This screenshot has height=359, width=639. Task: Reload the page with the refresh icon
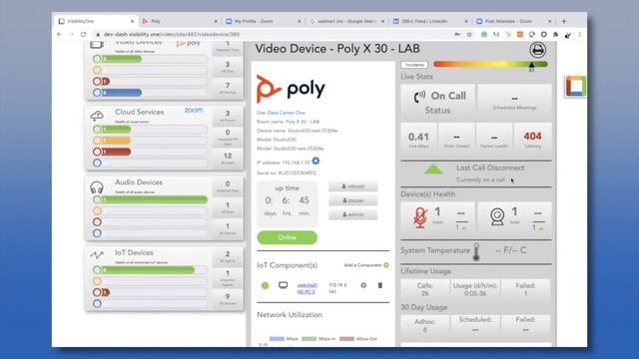coord(83,35)
